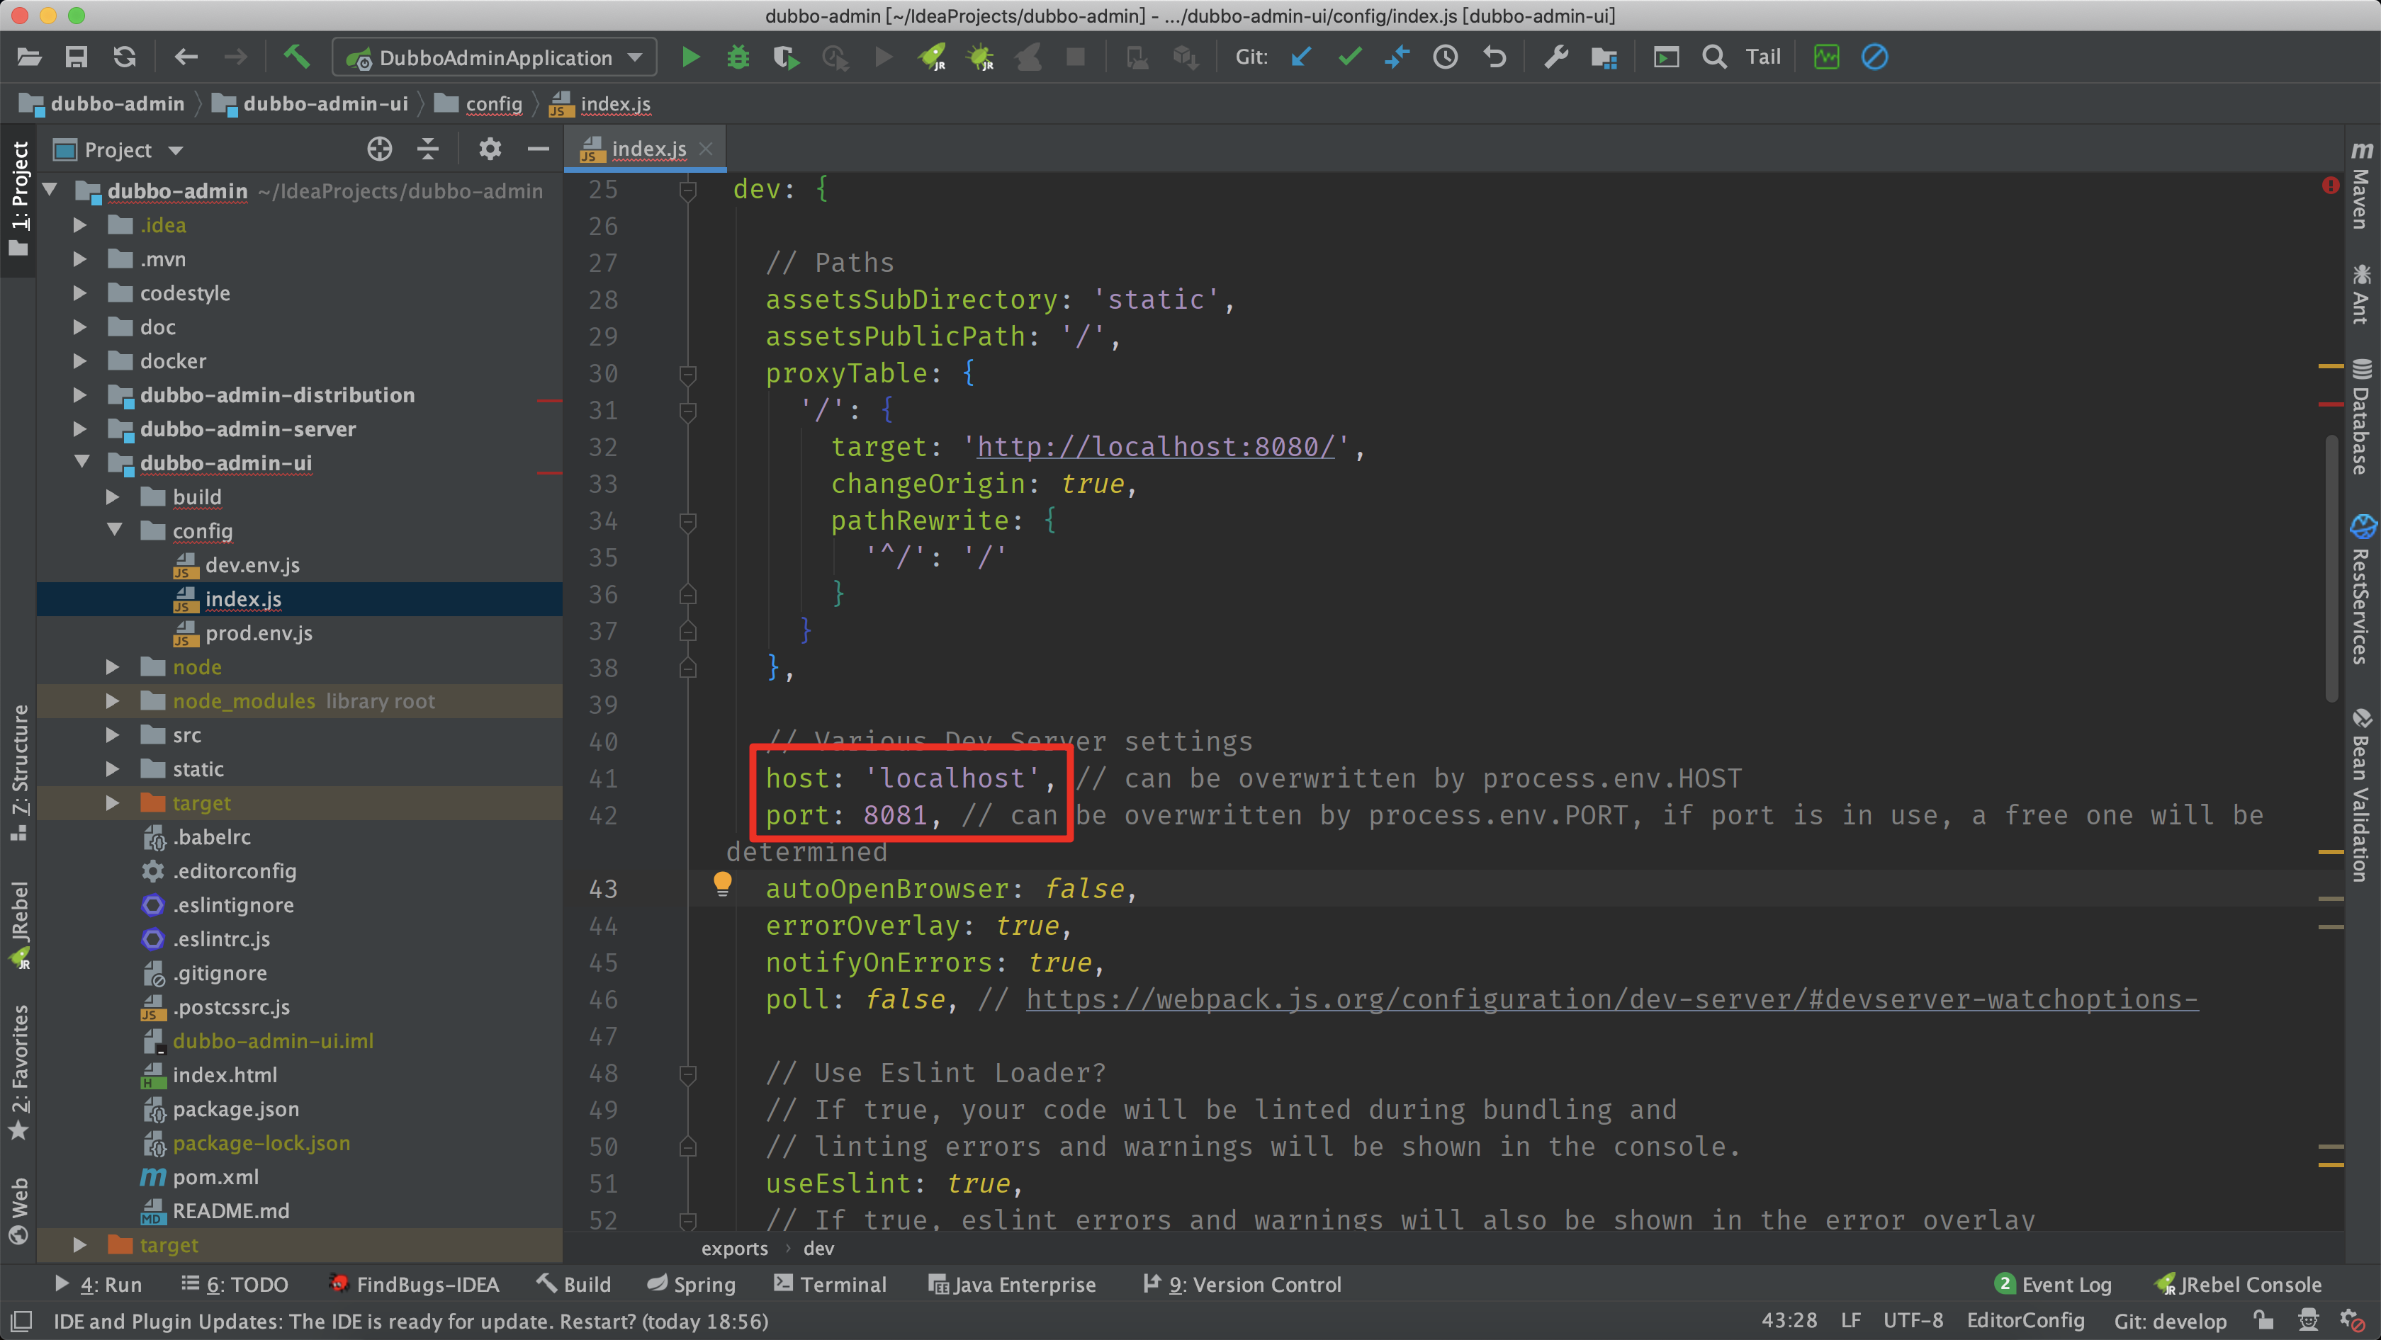Collapse the dubbo-admin-ui module

(x=81, y=462)
